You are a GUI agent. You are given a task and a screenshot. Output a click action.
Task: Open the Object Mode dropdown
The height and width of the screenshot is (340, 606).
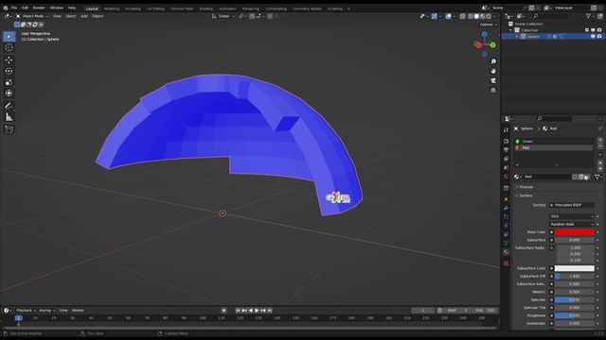point(32,16)
